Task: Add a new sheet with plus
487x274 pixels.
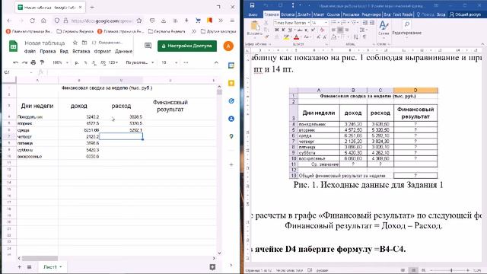Action: (19, 267)
